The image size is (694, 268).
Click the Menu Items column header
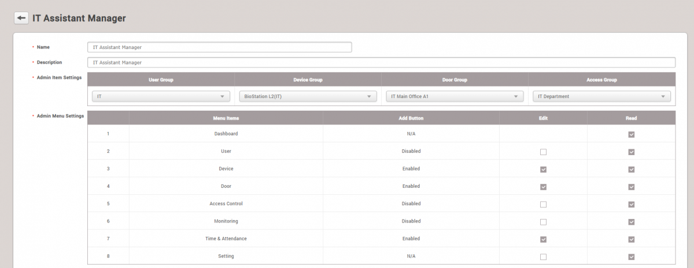pos(226,118)
